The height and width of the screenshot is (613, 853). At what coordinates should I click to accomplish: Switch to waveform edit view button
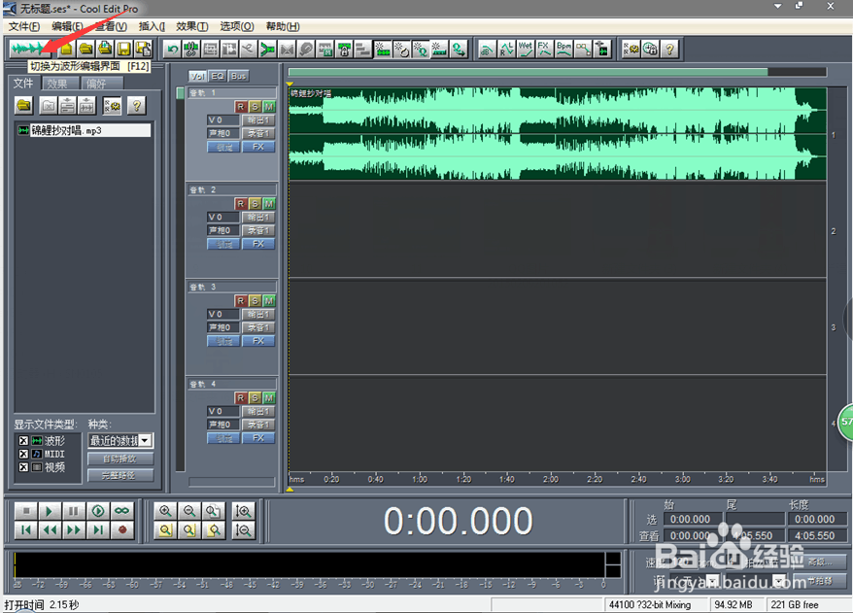[x=30, y=49]
